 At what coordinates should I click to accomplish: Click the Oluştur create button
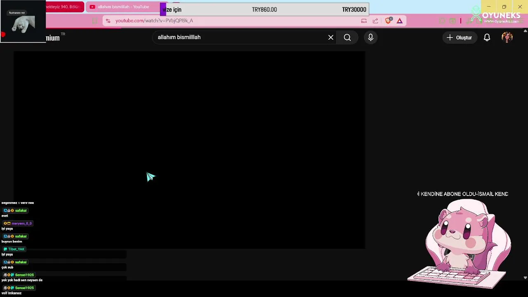point(460,38)
